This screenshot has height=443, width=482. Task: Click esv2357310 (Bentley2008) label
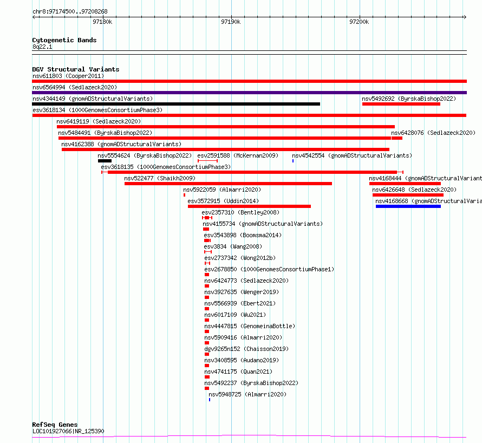[x=240, y=212]
